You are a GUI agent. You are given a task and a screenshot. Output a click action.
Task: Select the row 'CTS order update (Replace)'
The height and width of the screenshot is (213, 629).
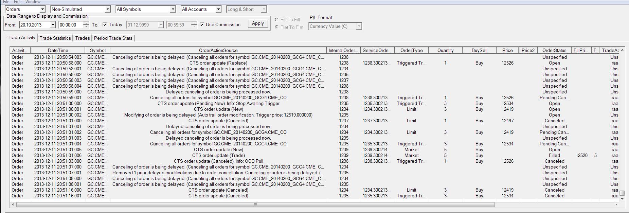point(314,63)
